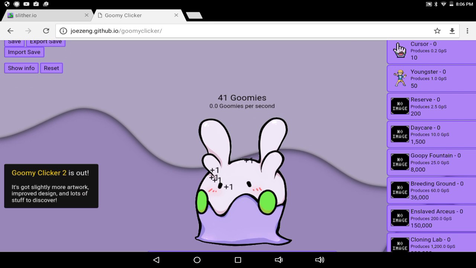Viewport: 476px width, 268px height.
Task: Click the Reset button
Action: coord(51,68)
